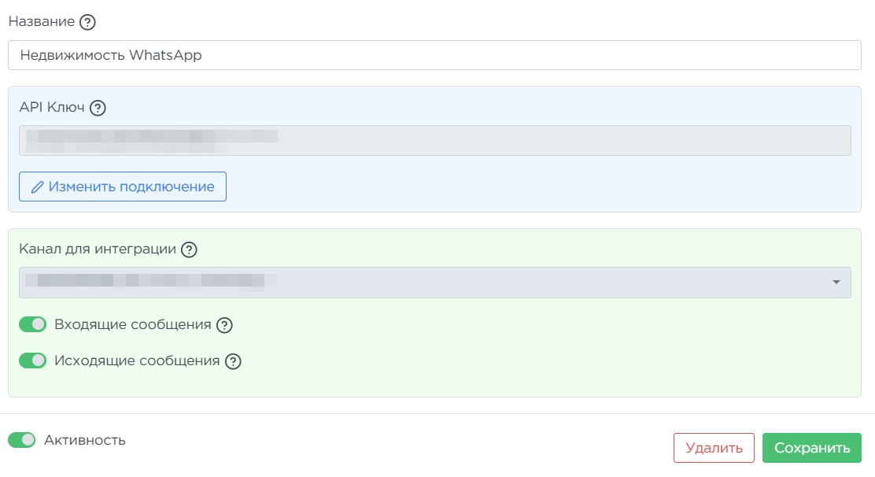This screenshot has width=875, height=477.
Task: Open the API Ключ help tooltip icon
Action: pyautogui.click(x=98, y=108)
